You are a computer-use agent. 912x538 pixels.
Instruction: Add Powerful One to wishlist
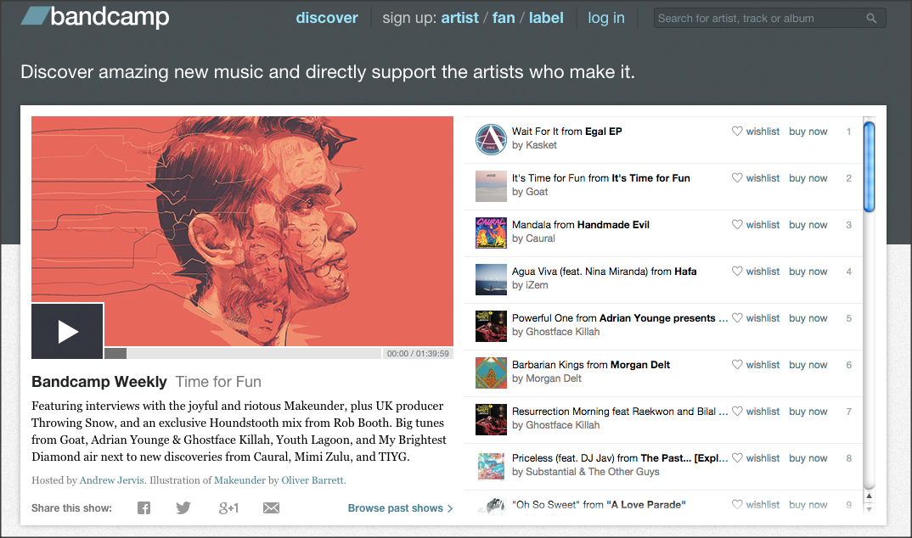pyautogui.click(x=756, y=318)
